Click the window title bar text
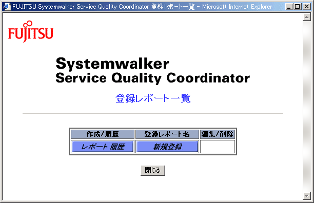This screenshot has width=314, height=203. (x=142, y=7)
